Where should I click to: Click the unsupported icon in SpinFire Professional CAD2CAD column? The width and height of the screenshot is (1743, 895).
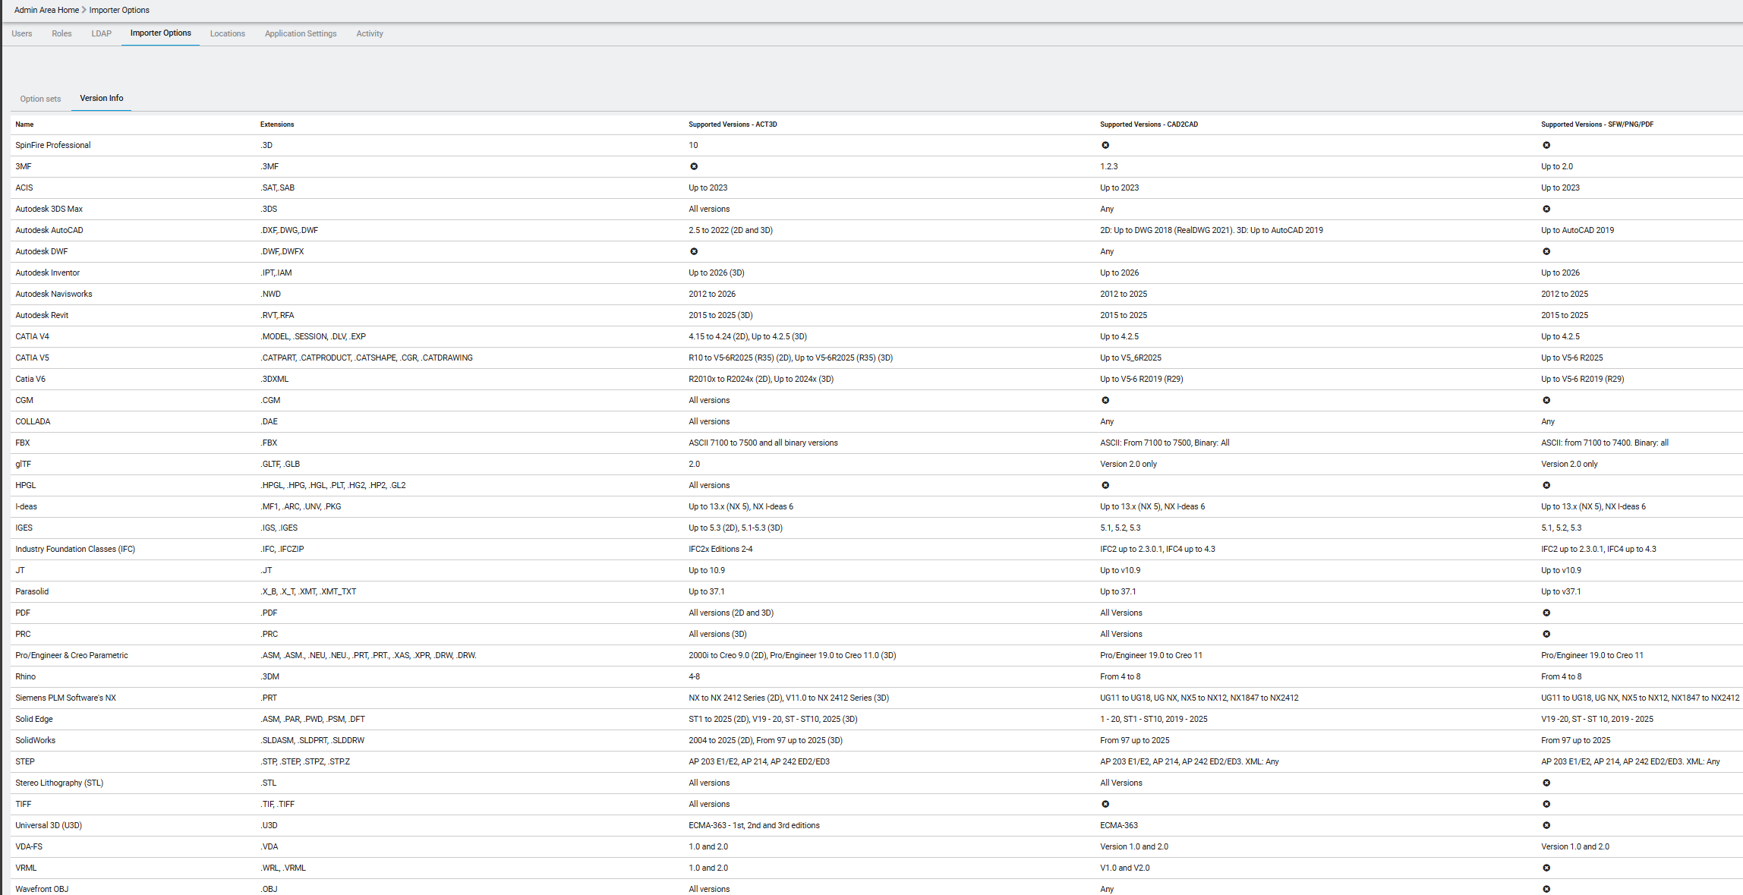(x=1105, y=145)
